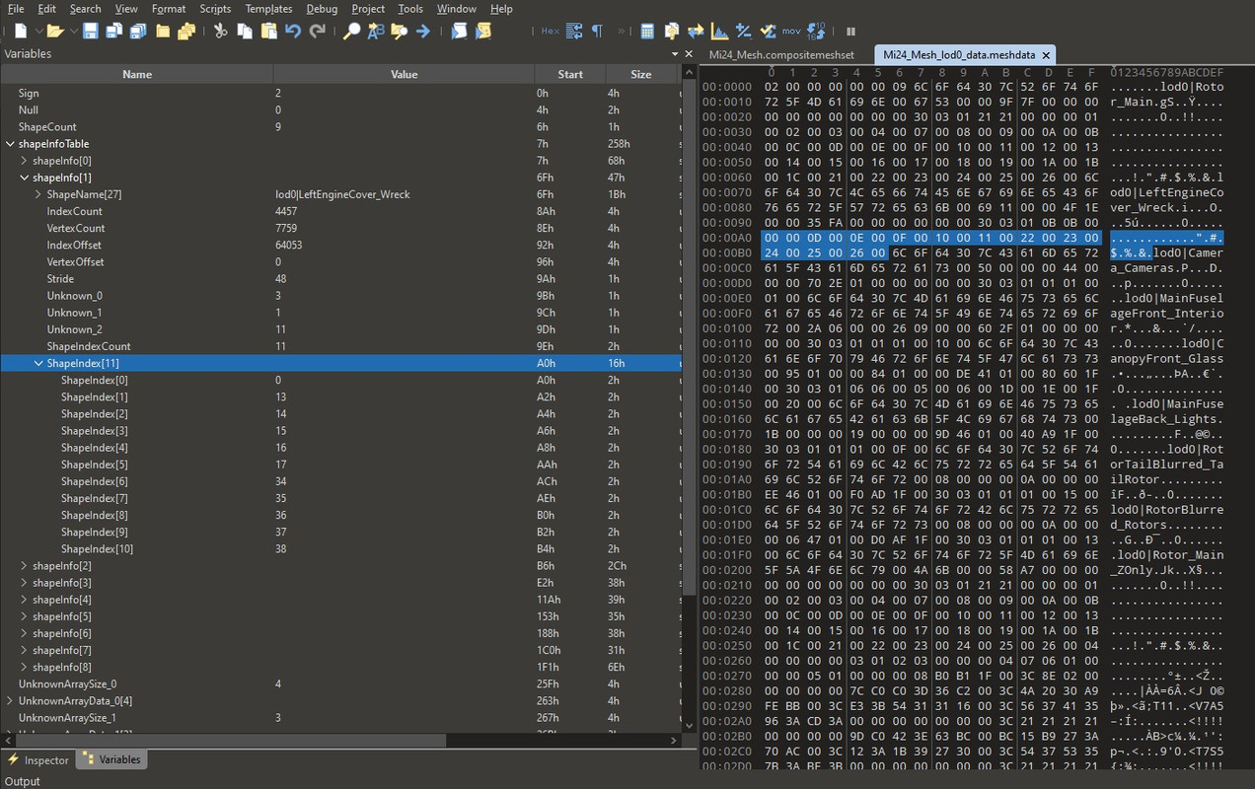The width and height of the screenshot is (1255, 789).
Task: Select the ShapeCount row valued 9
Action: pyautogui.click(x=340, y=127)
